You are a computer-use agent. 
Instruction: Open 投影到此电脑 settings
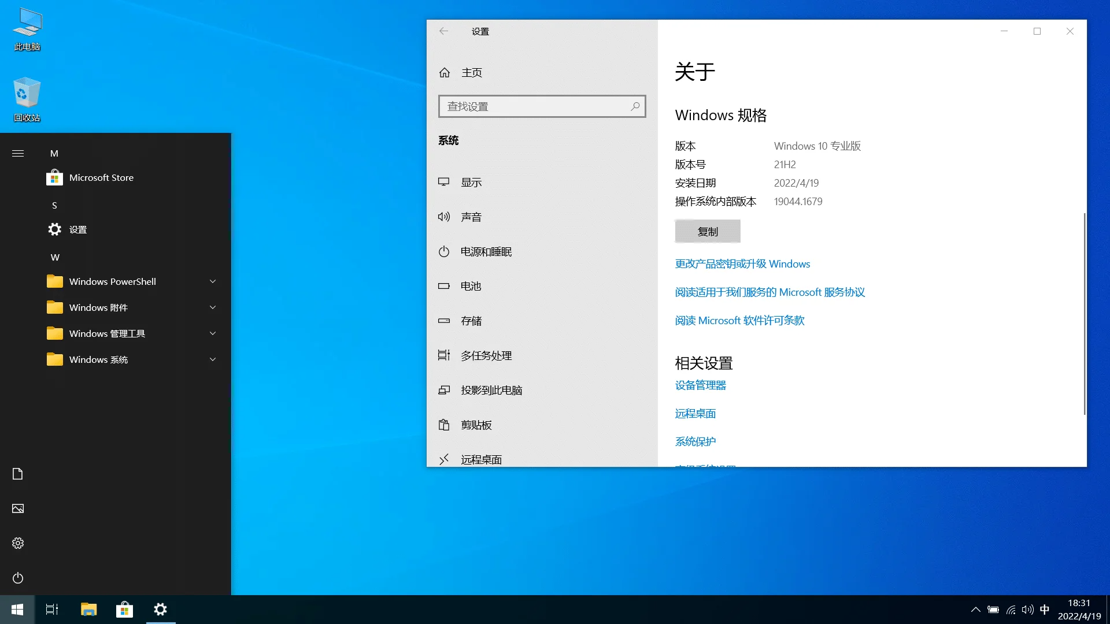pyautogui.click(x=491, y=390)
